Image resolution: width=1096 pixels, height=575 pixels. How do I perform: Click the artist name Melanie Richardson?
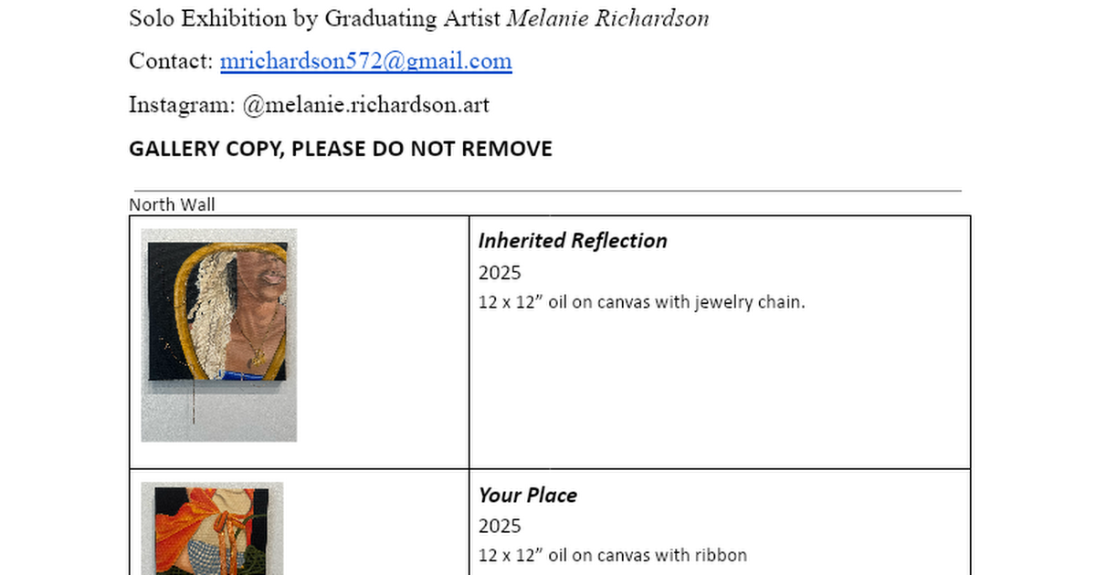pos(607,18)
